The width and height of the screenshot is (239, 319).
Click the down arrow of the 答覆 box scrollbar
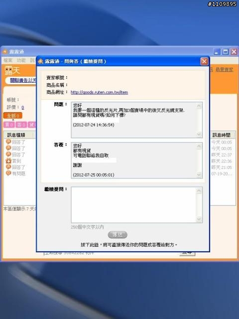(x=199, y=175)
